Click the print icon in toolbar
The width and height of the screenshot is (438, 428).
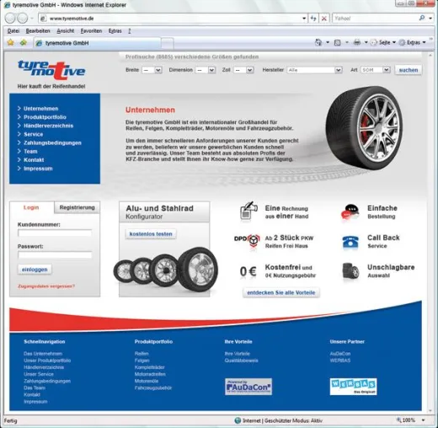[x=357, y=42]
